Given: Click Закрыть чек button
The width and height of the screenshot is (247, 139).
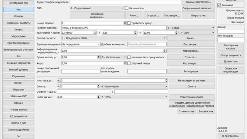Looking at the screenshot, I should click(206, 112).
